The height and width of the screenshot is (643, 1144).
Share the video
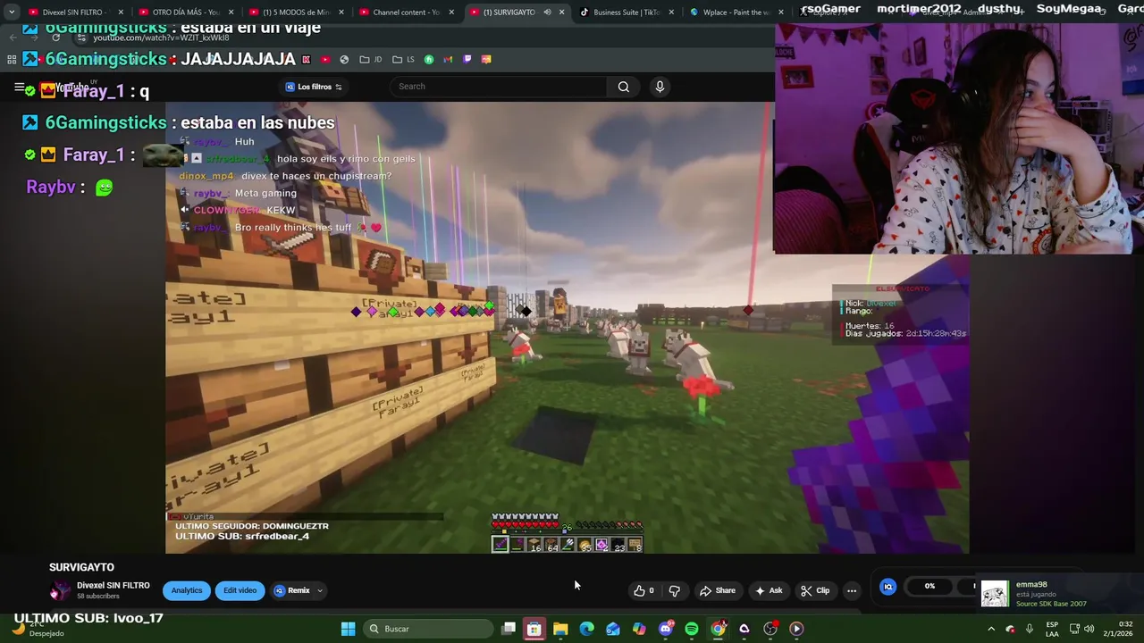tap(718, 590)
